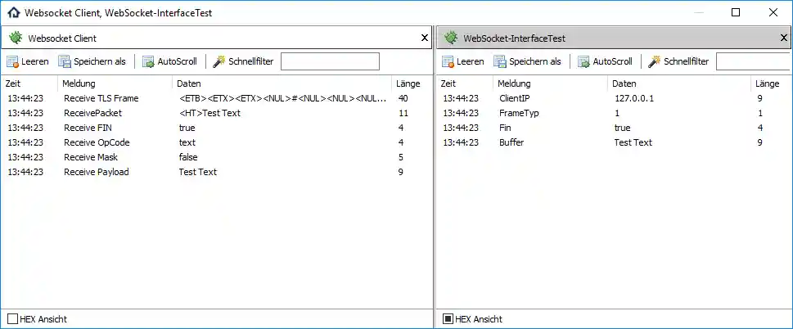Click the 127.0.0.1 data cell
Screen dimensions: 793x329
pyautogui.click(x=634, y=98)
